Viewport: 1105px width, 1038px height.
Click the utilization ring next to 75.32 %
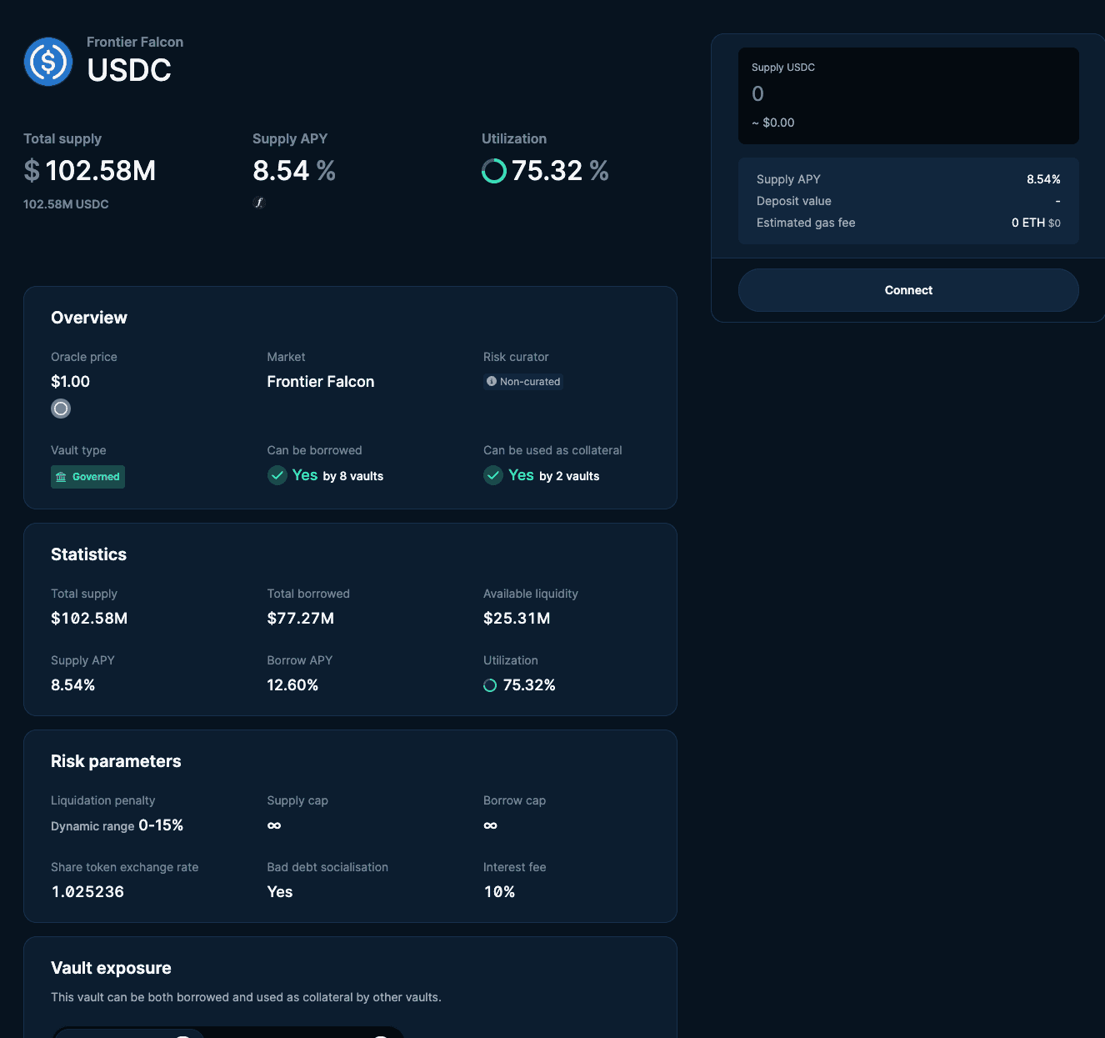pyautogui.click(x=494, y=171)
